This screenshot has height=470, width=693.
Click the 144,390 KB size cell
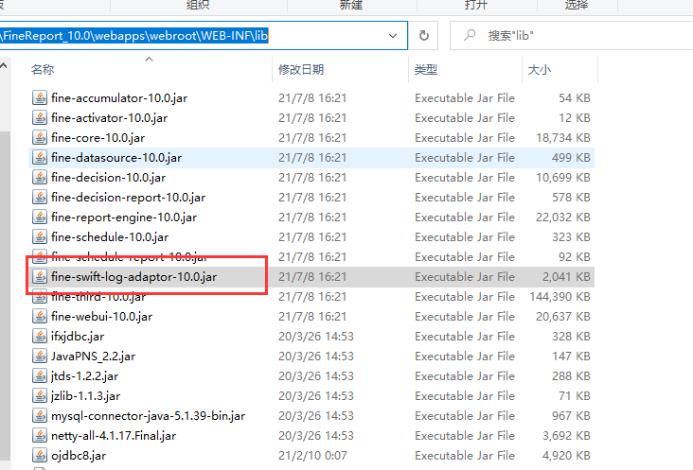click(x=560, y=296)
